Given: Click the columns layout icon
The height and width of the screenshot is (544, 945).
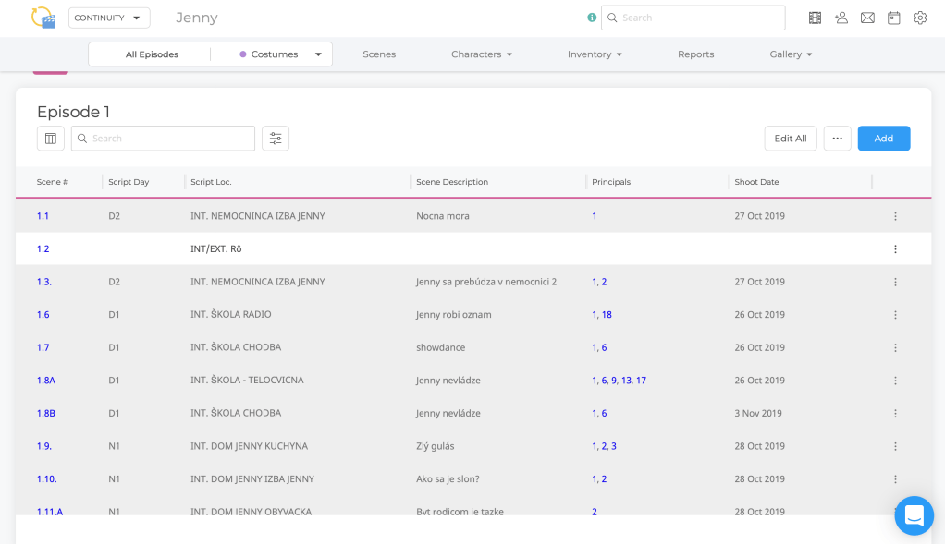Looking at the screenshot, I should 51,139.
